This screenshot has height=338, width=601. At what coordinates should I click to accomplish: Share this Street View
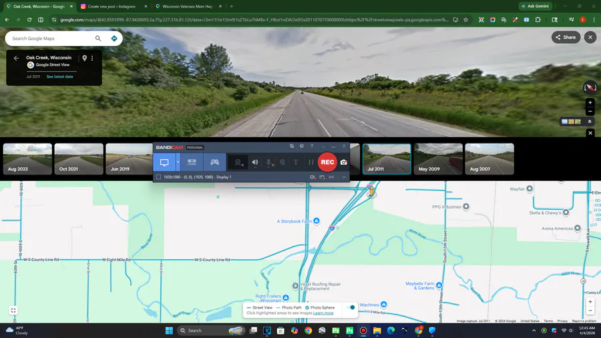(566, 37)
